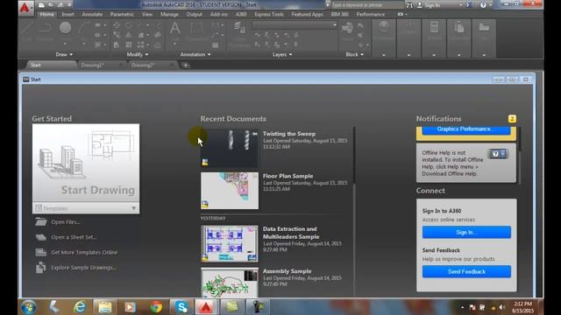Image resolution: width=561 pixels, height=315 pixels.
Task: Toggle the ribbon minimize button after Performance tab
Action: (x=401, y=14)
